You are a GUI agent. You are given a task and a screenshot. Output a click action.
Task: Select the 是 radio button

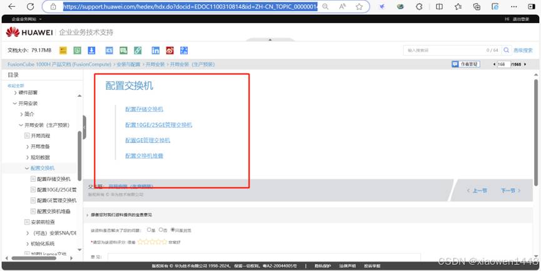(x=149, y=230)
